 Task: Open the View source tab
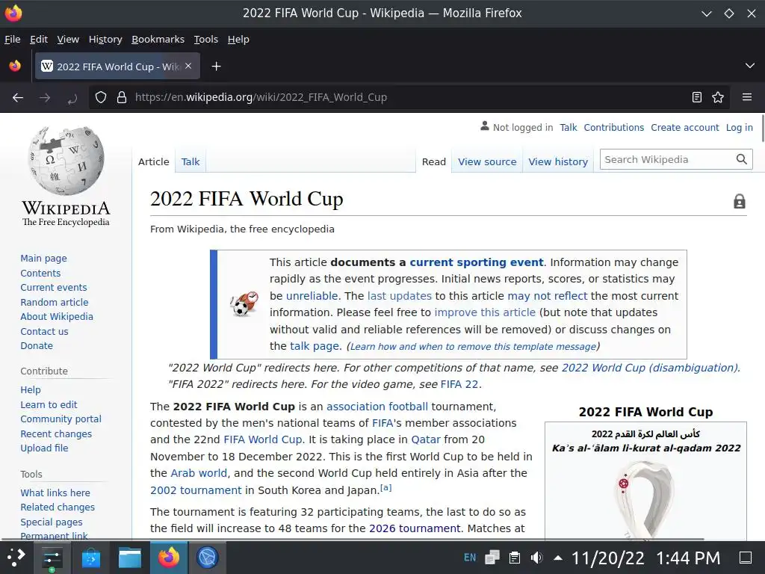pos(487,161)
